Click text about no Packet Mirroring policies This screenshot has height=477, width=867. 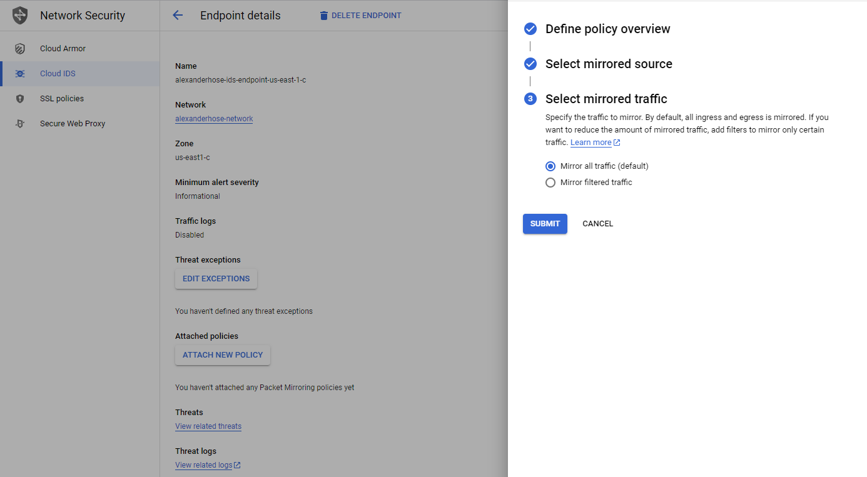pyautogui.click(x=265, y=388)
